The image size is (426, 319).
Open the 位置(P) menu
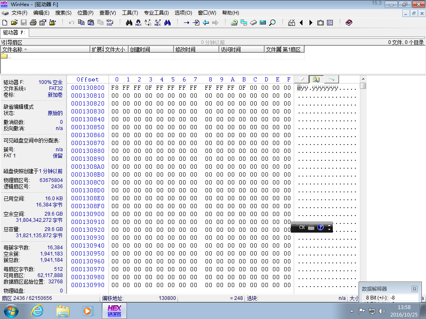click(x=85, y=13)
